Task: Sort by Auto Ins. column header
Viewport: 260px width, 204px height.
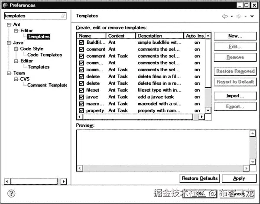Action: point(194,36)
